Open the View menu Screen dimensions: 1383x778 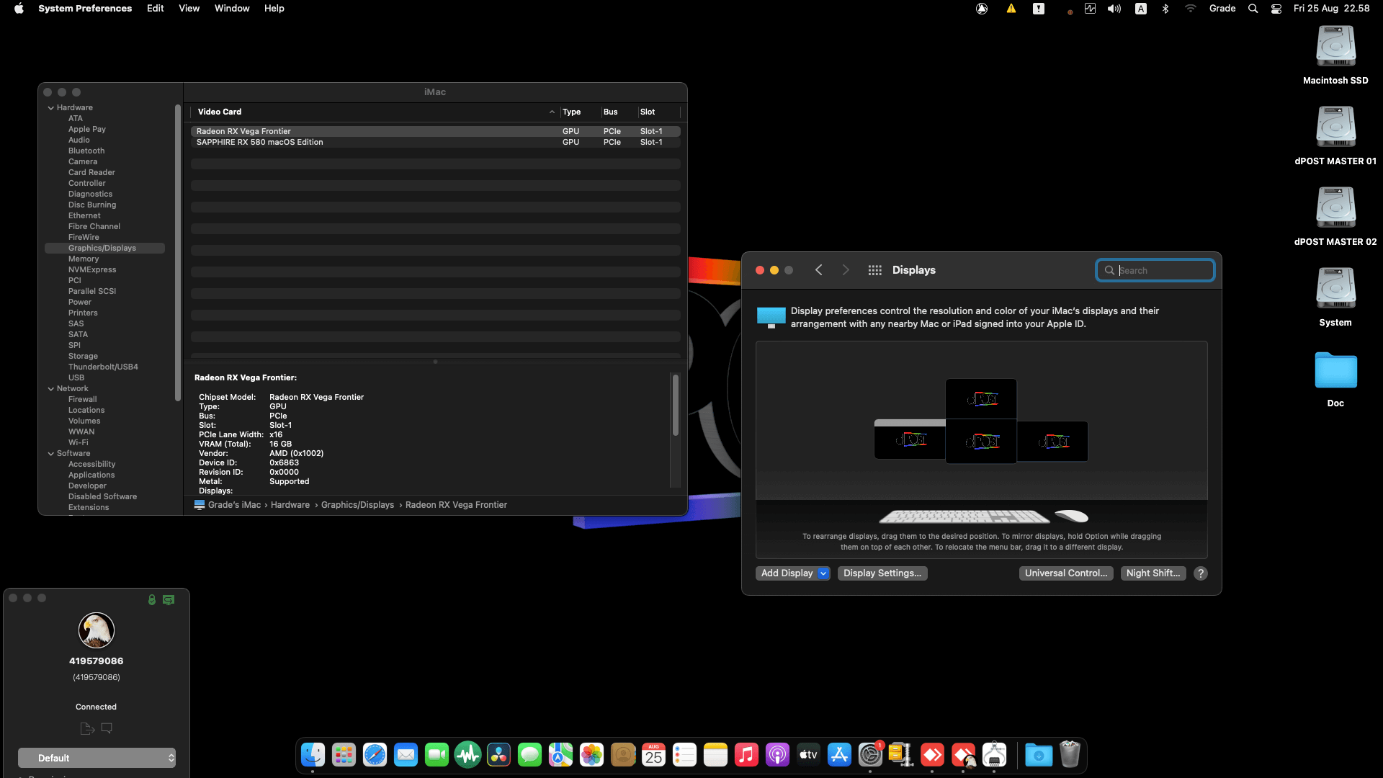(x=189, y=9)
